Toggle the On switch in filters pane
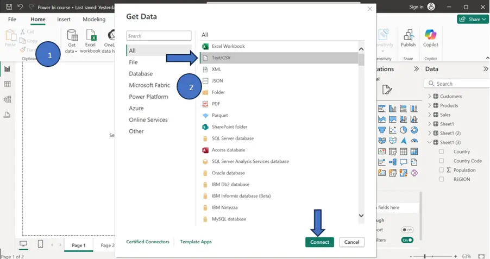 pyautogui.click(x=407, y=240)
